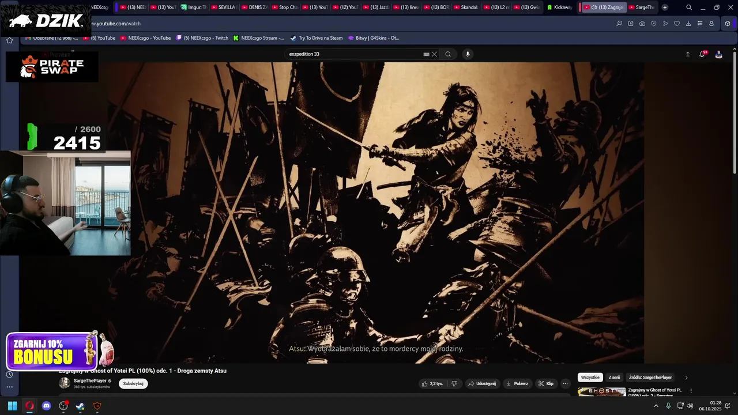Screen dimensions: 738x415
Task: Add page to bookmarks with heart icon
Action: coord(677,24)
